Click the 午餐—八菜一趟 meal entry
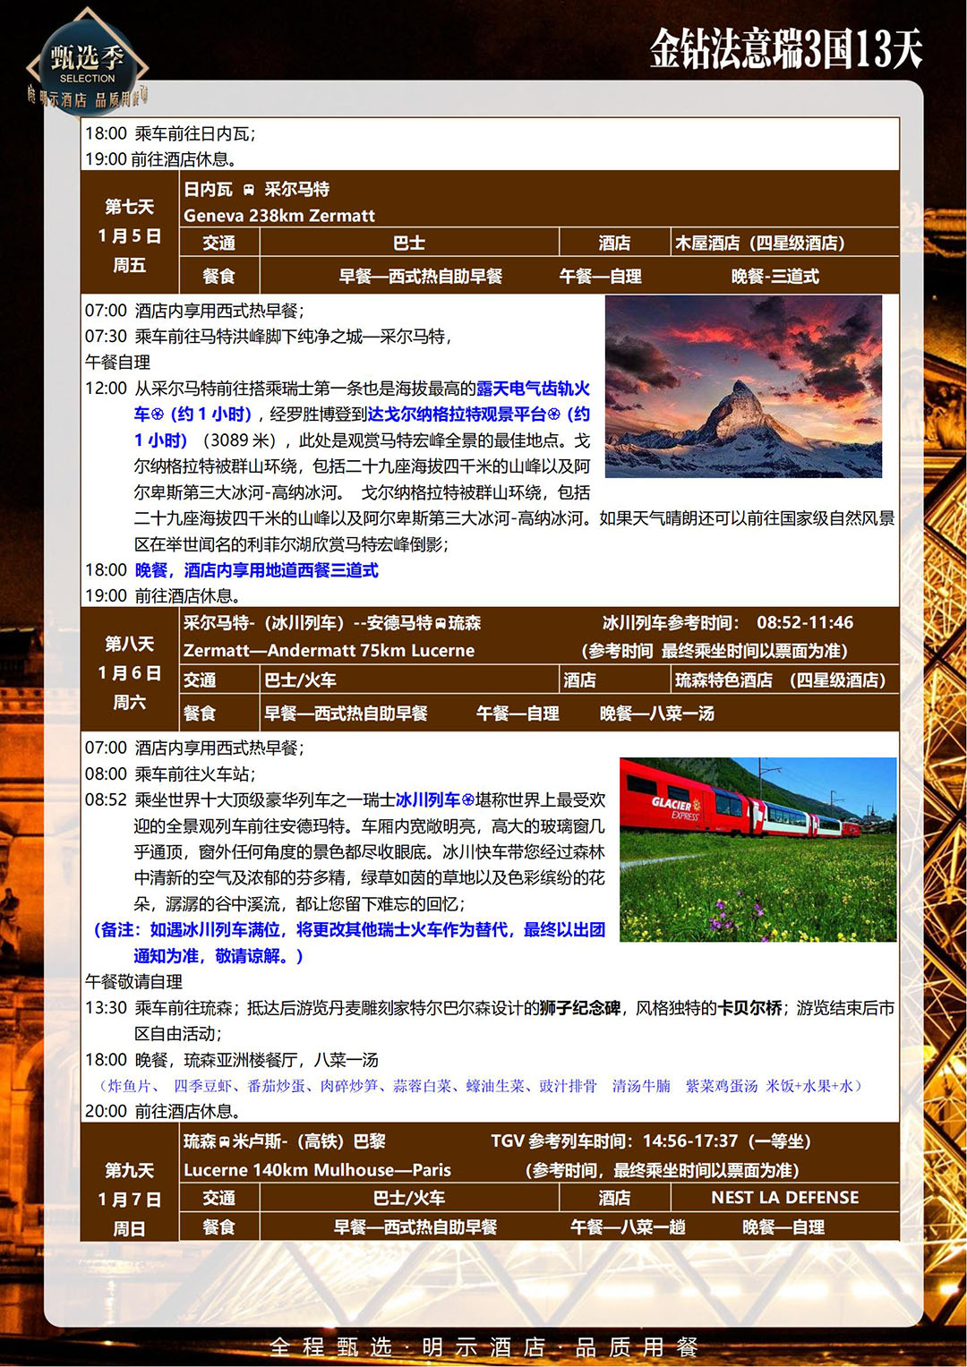This screenshot has height=1367, width=967. [x=628, y=1227]
